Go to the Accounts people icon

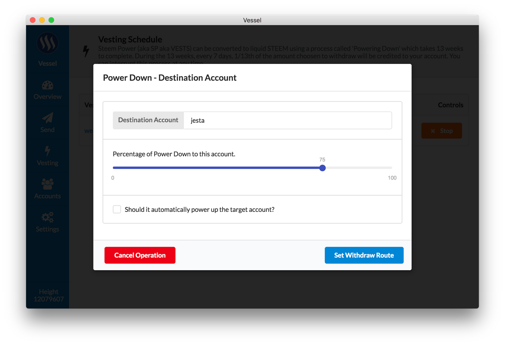click(x=47, y=184)
